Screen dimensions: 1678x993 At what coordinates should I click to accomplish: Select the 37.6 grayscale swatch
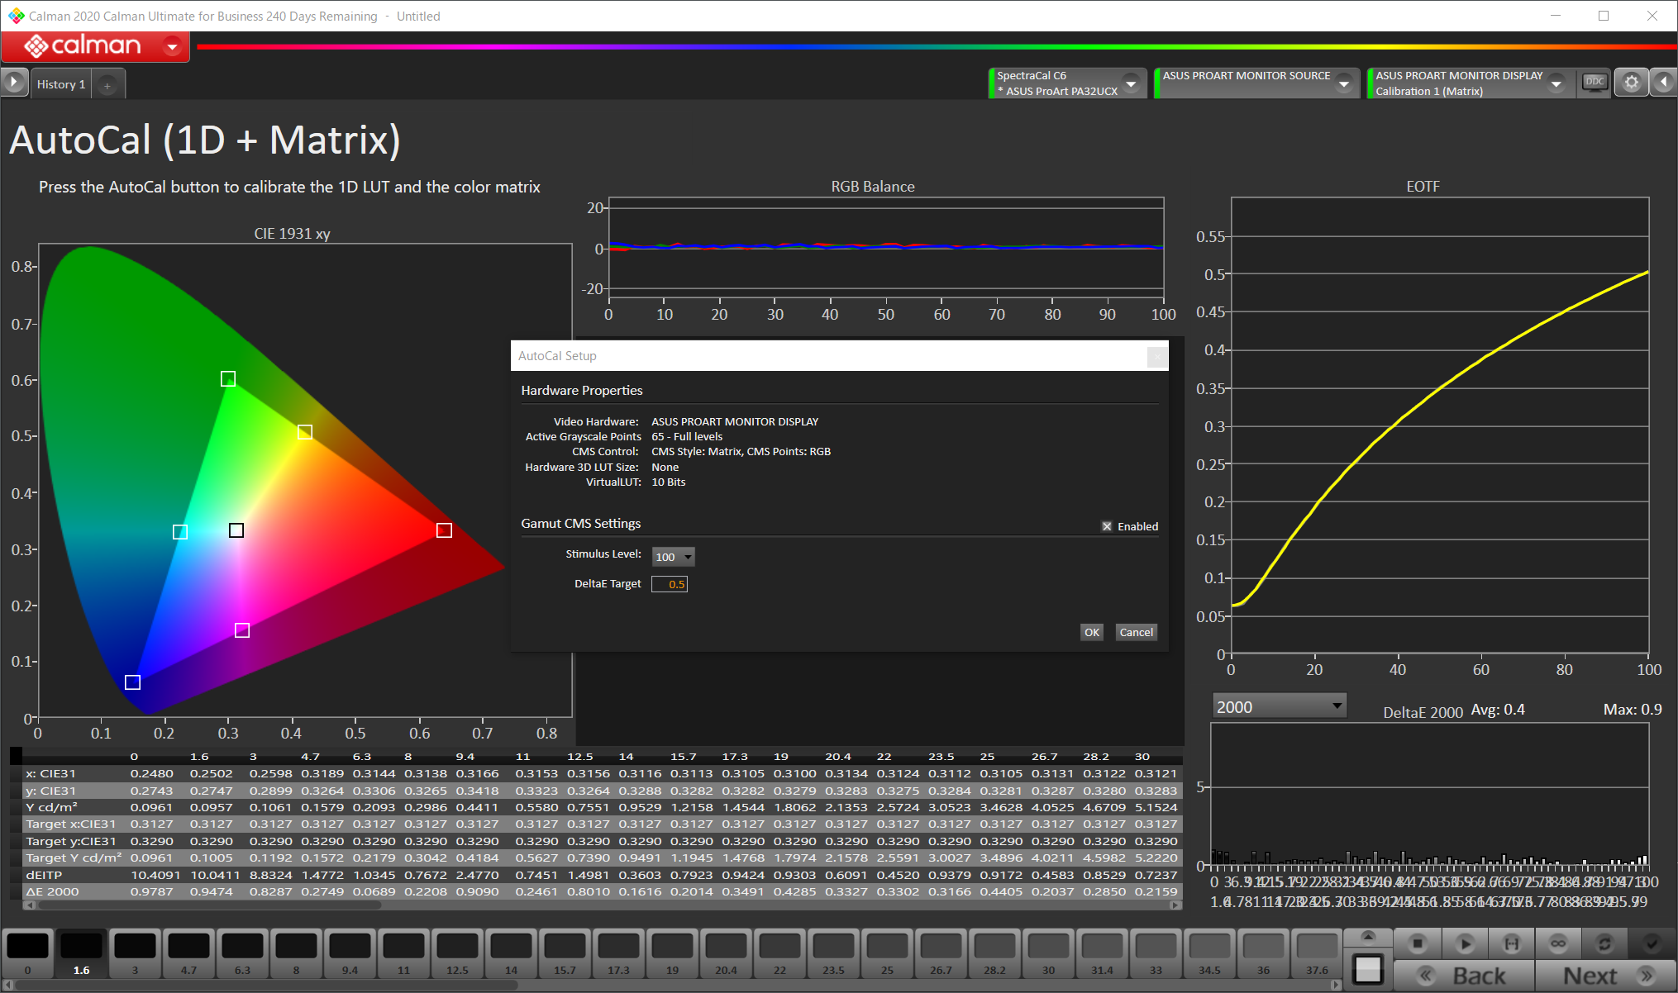tap(1317, 954)
